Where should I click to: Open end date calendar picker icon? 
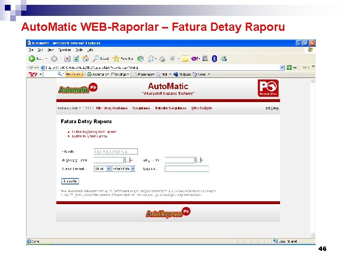pos(198,160)
